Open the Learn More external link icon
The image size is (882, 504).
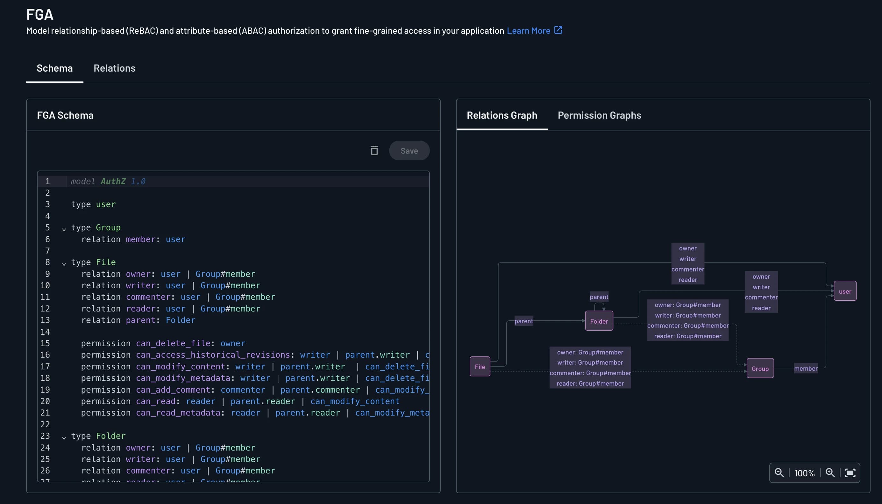tap(558, 30)
